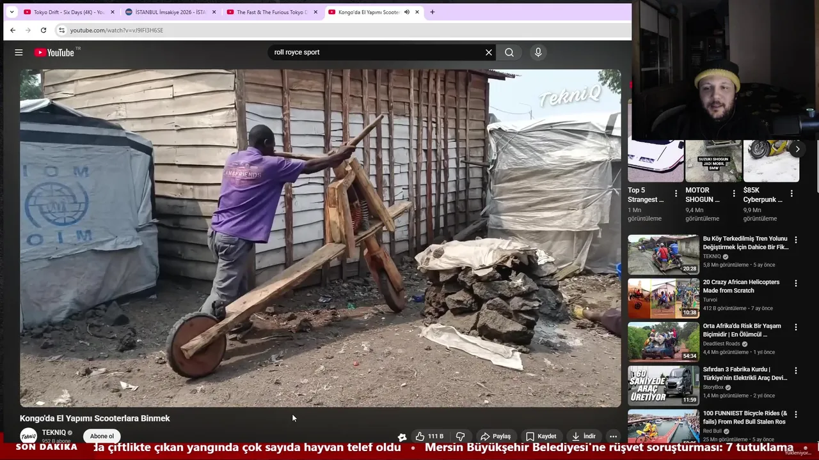This screenshot has height=460, width=819.
Task: Click the icon left of like button
Action: [402, 437]
